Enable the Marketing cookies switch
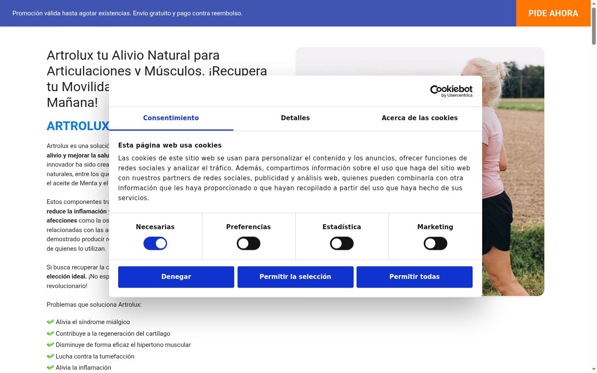Screen dimensions: 597x373 point(435,244)
